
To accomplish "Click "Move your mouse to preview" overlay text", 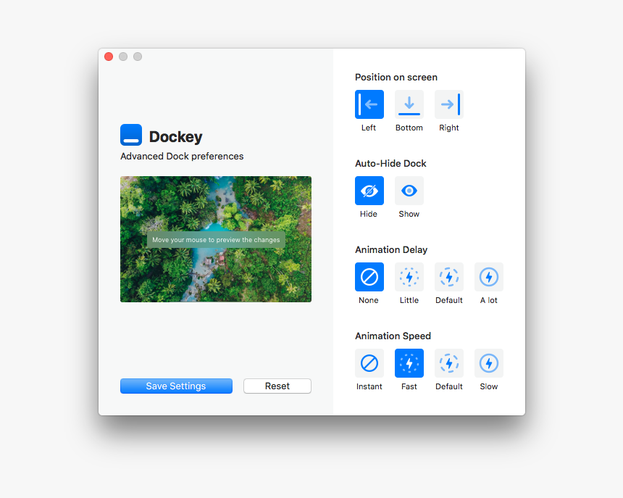I will click(x=216, y=240).
